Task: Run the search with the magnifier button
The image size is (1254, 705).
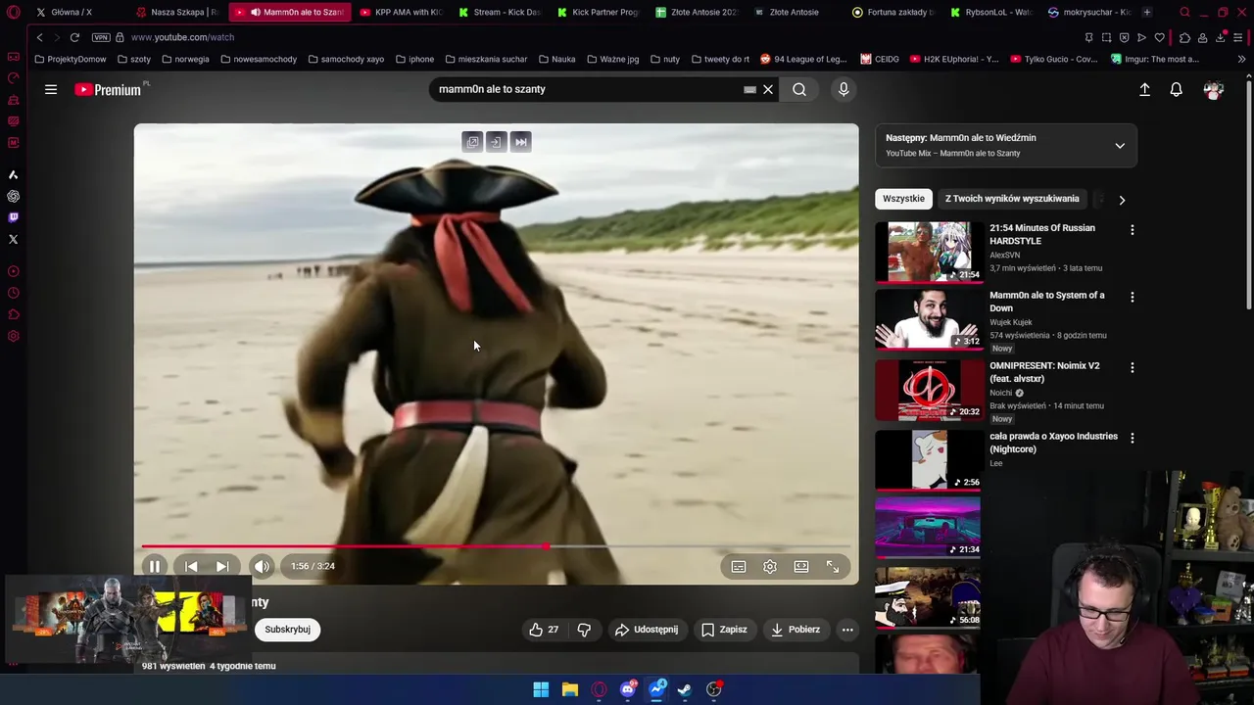Action: pyautogui.click(x=799, y=89)
